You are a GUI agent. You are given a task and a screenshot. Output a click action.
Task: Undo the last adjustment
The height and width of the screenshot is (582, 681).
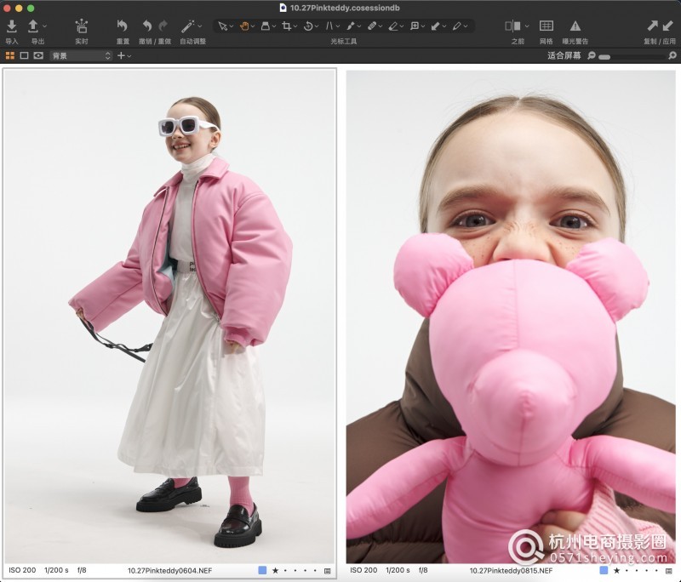click(147, 26)
